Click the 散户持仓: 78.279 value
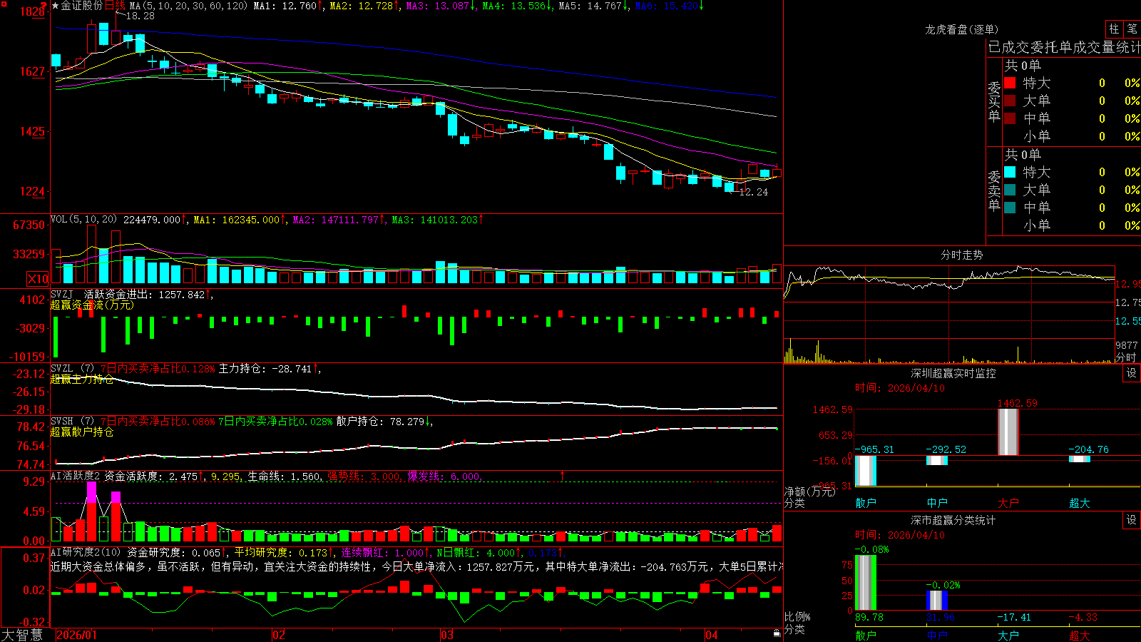The width and height of the screenshot is (1141, 642). (384, 422)
